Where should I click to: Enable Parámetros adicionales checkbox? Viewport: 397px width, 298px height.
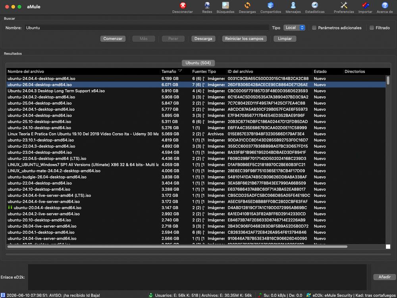(x=314, y=28)
